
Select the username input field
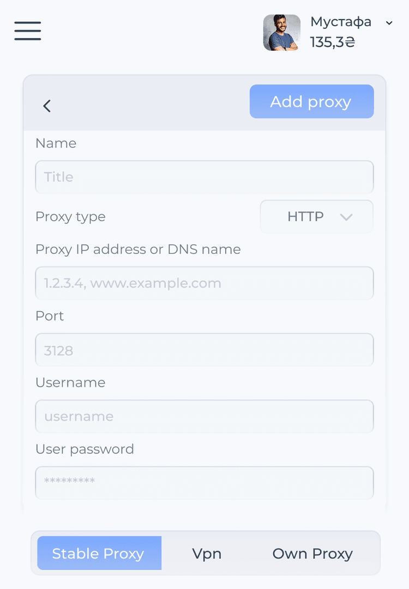click(x=204, y=416)
